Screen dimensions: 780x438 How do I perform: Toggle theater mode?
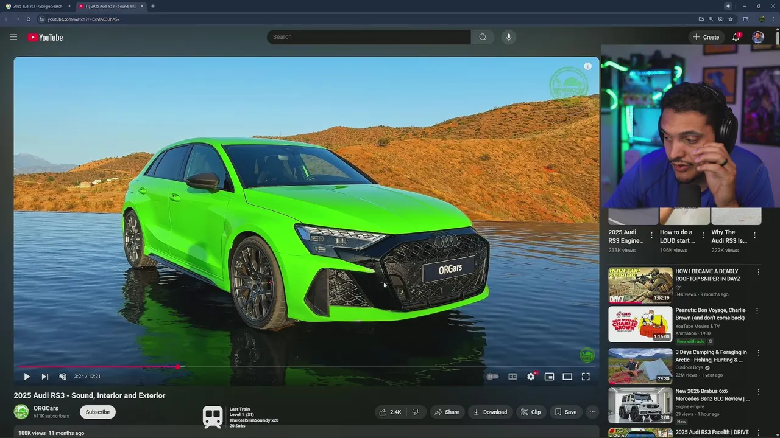tap(567, 377)
